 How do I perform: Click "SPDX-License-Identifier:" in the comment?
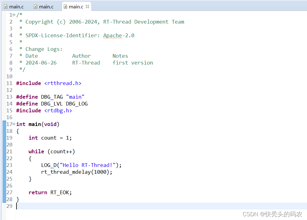point(63,35)
